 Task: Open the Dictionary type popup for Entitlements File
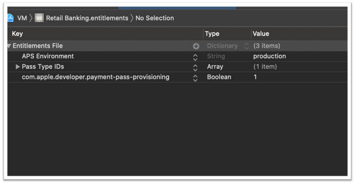pos(246,46)
